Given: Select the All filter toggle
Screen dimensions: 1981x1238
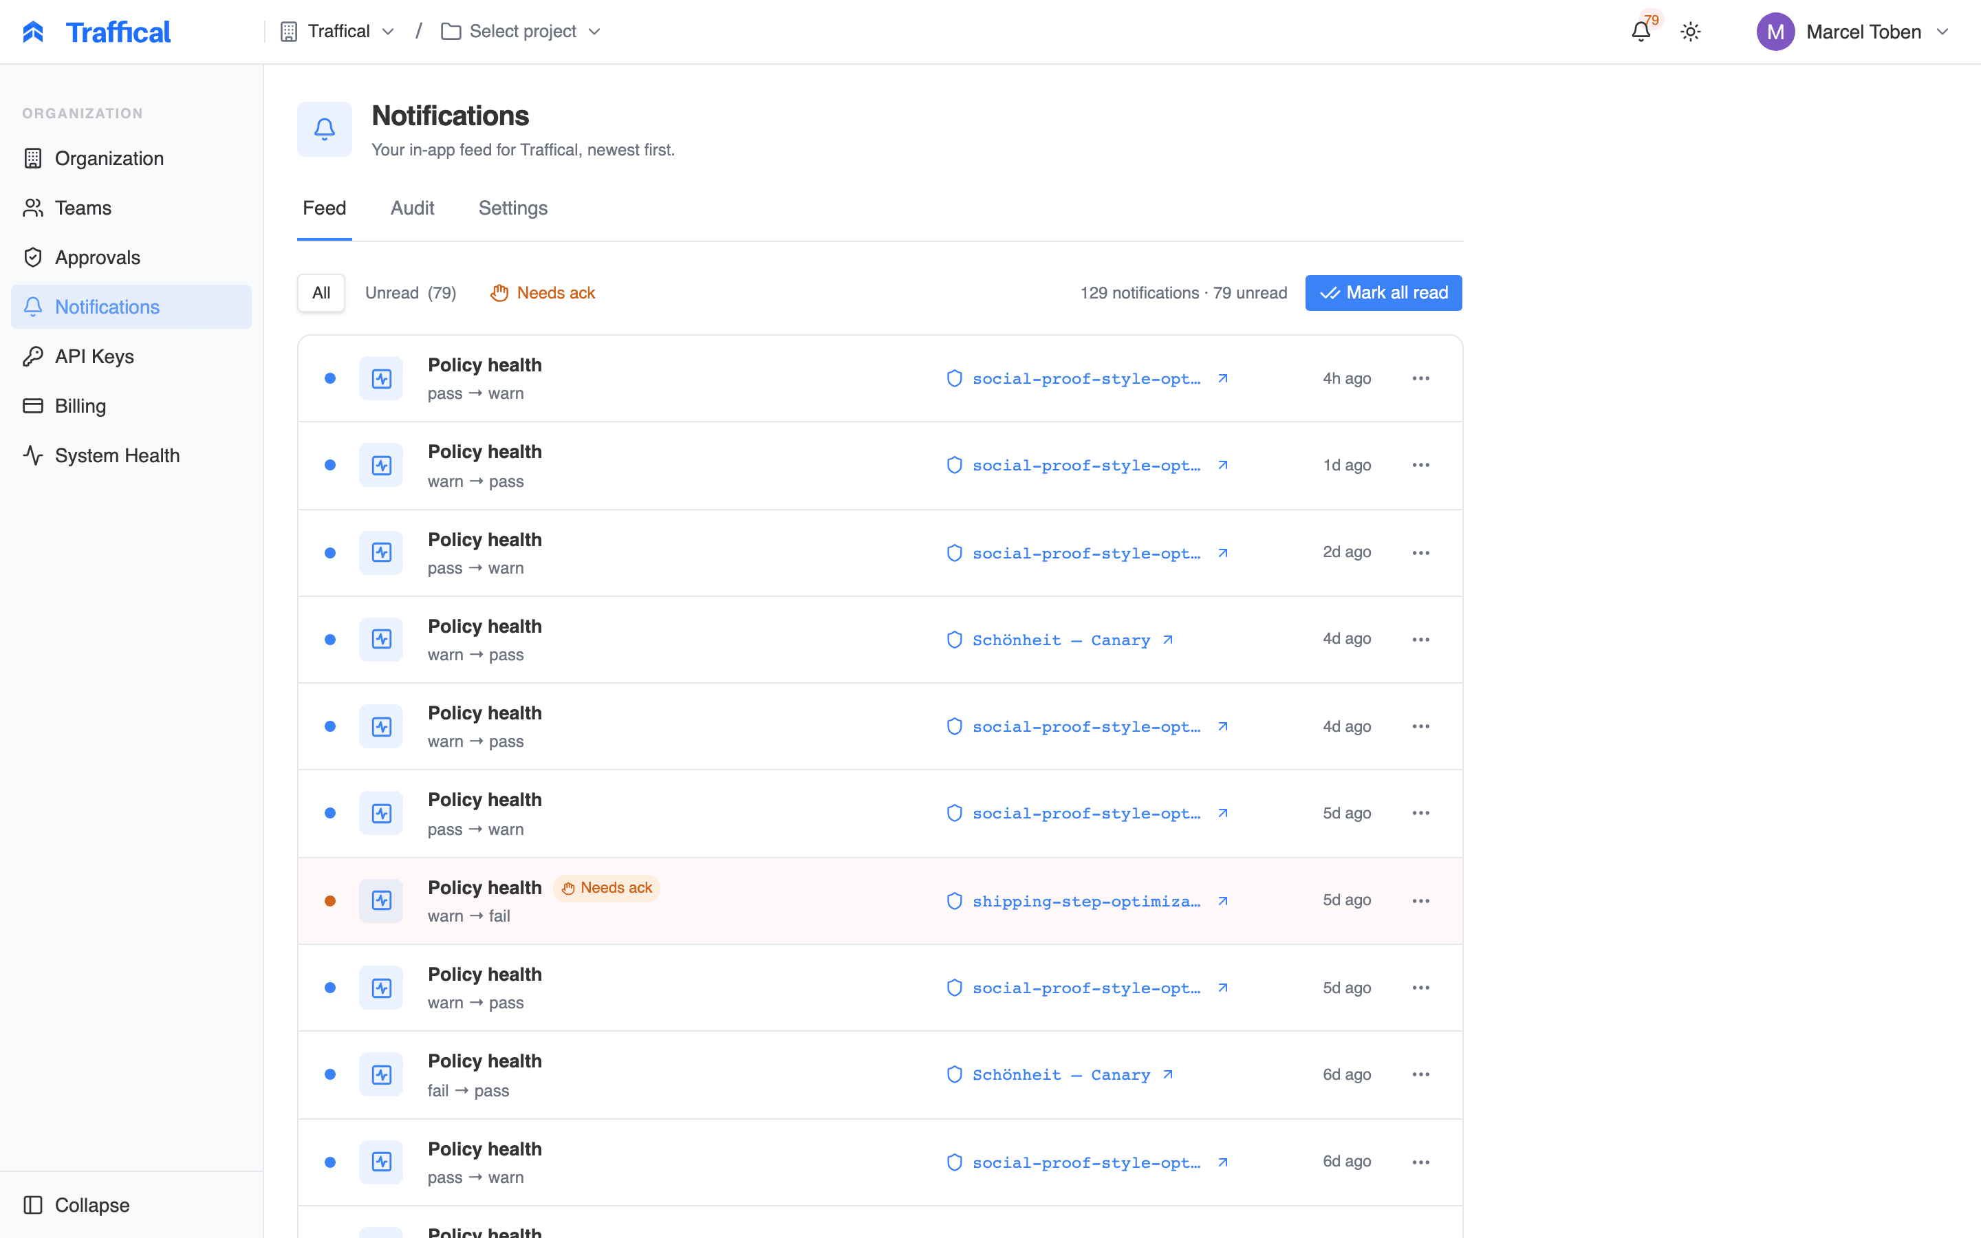Looking at the screenshot, I should pyautogui.click(x=321, y=292).
